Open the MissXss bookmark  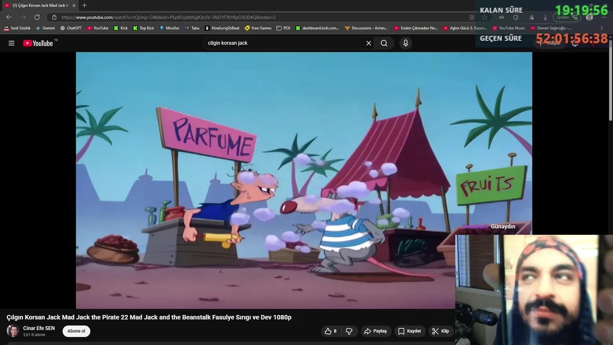click(x=170, y=28)
